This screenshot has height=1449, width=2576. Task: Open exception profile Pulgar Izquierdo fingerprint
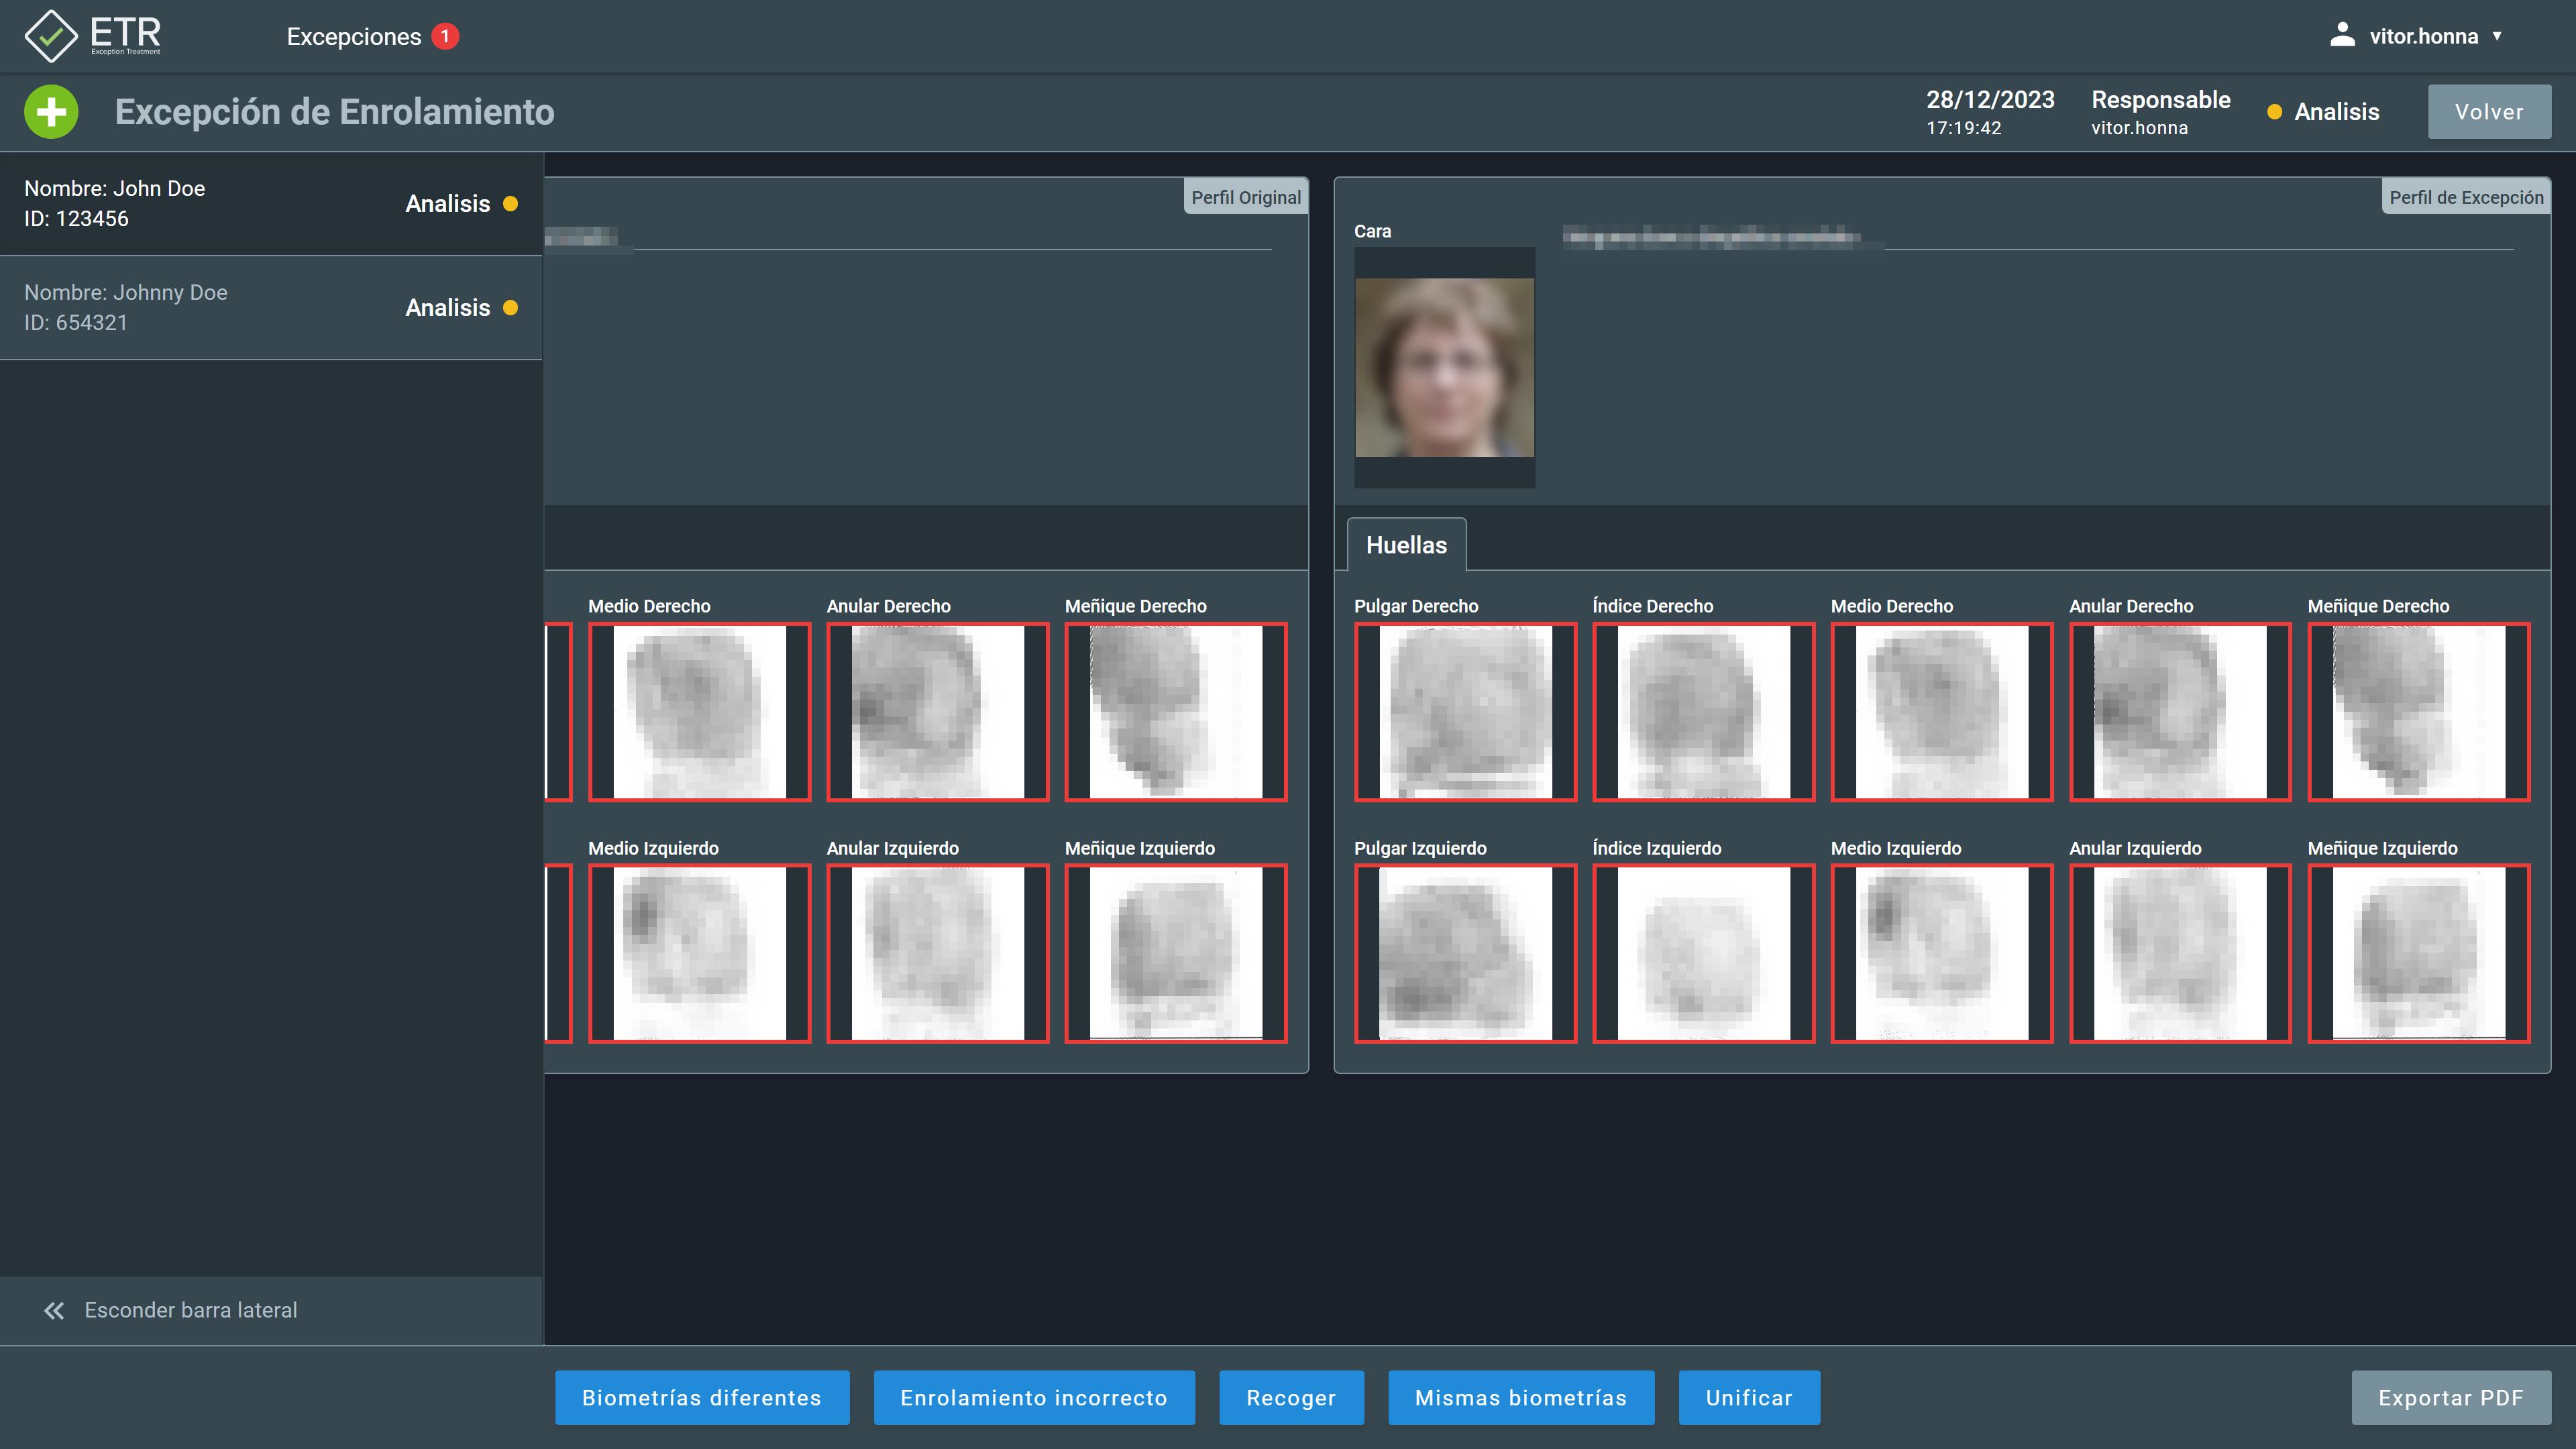[1465, 953]
